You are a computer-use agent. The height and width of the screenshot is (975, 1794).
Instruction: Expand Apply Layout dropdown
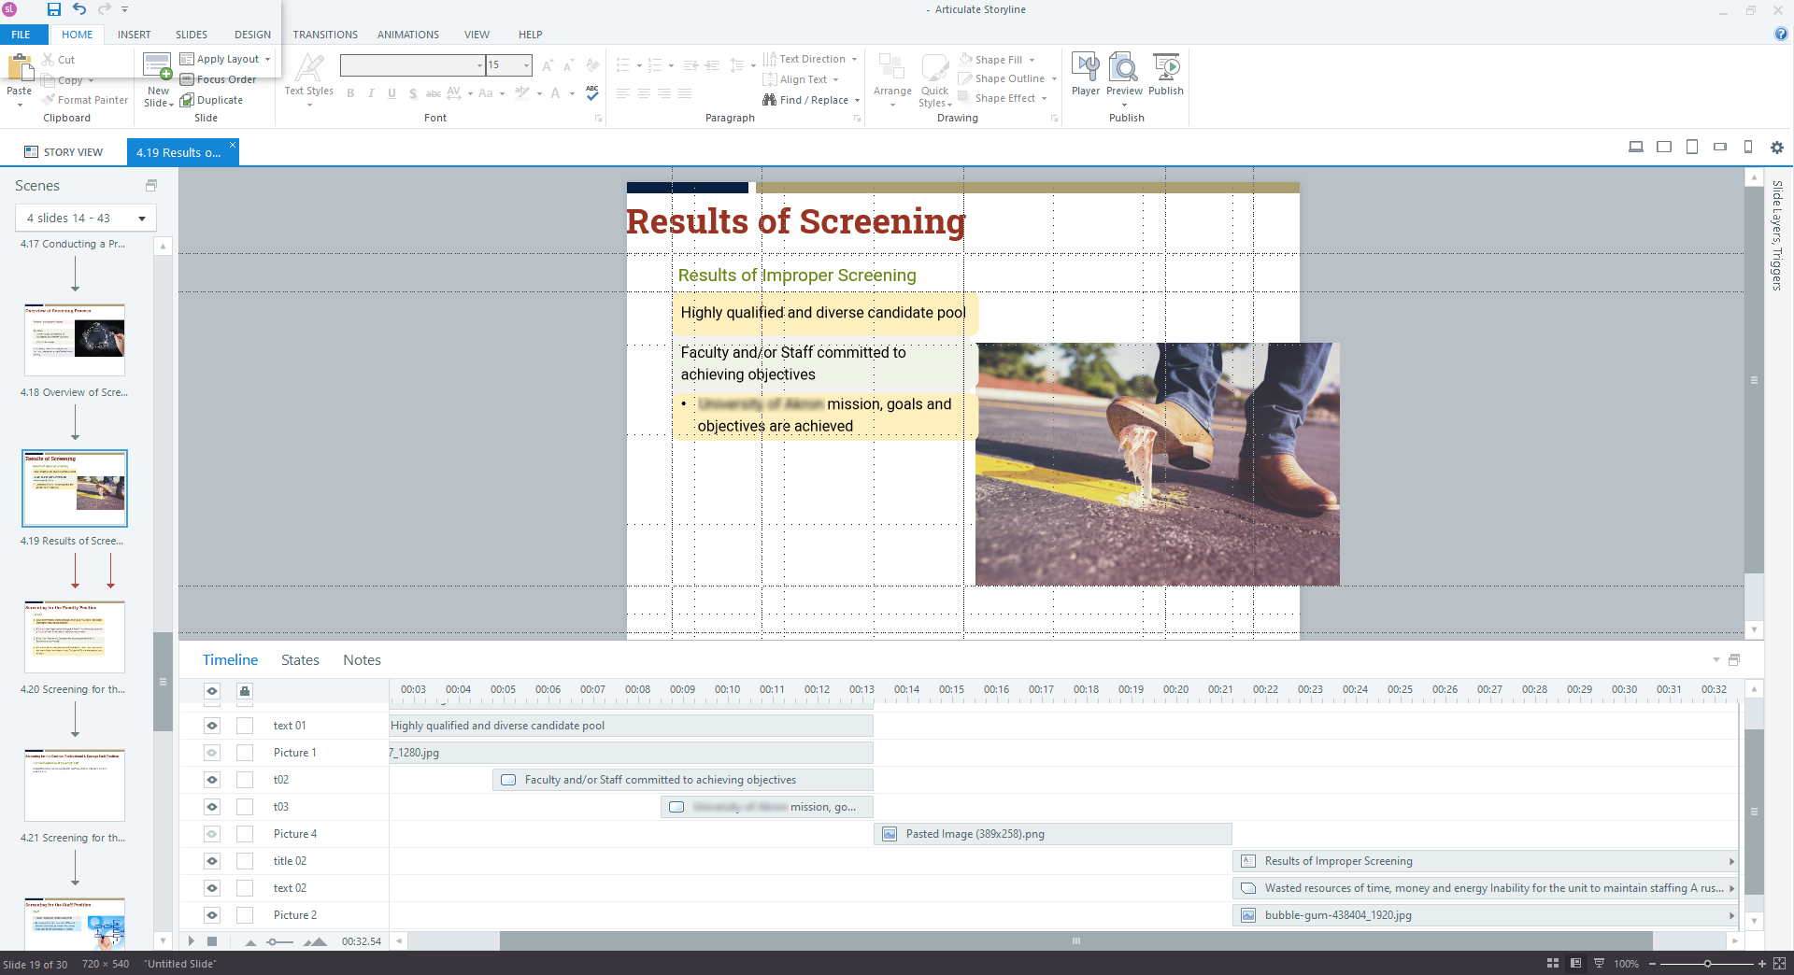pos(267,59)
